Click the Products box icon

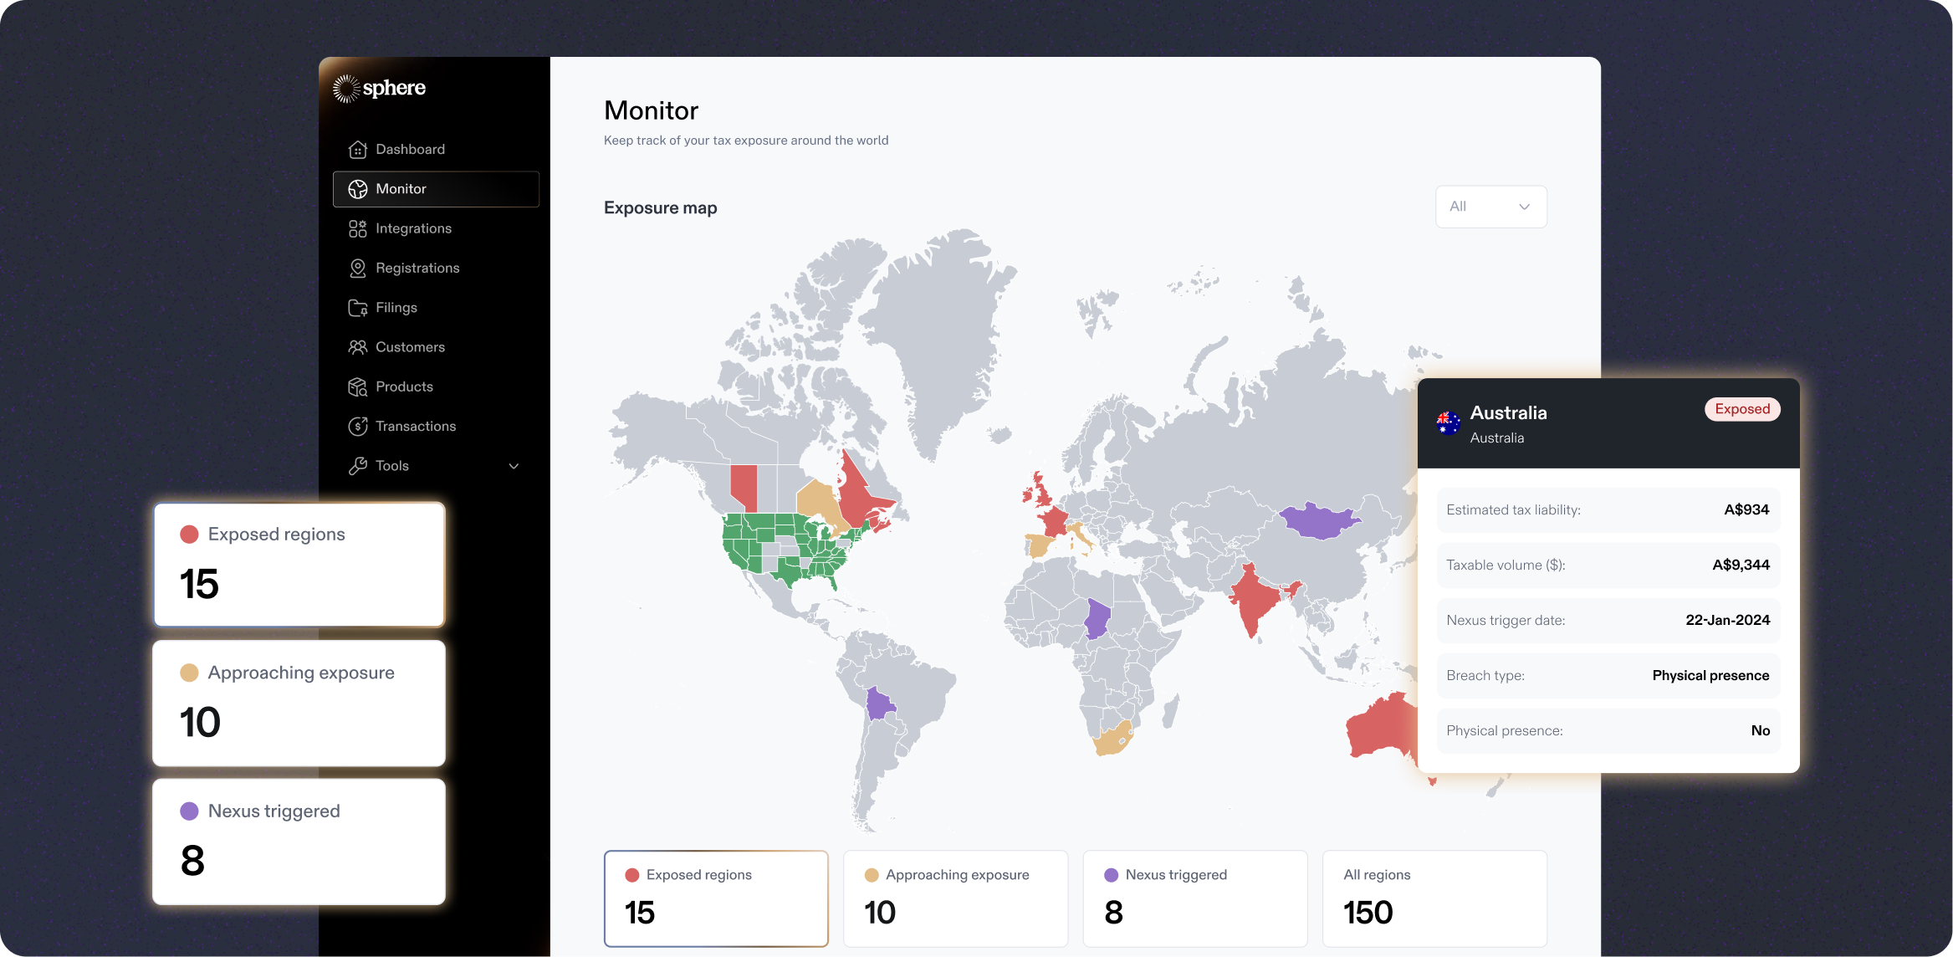click(x=358, y=386)
